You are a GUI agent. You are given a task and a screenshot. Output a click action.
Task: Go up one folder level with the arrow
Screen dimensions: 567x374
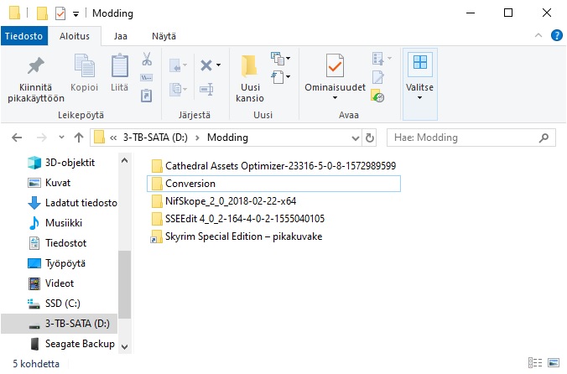click(x=78, y=138)
